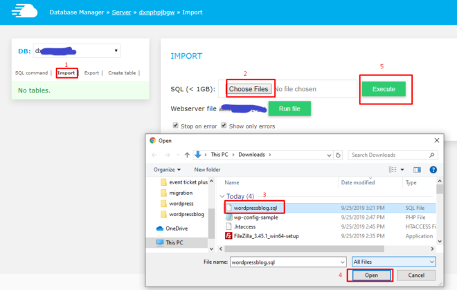Click the wp-config-sample PHP file icon
The image size is (457, 290).
pos(228,217)
